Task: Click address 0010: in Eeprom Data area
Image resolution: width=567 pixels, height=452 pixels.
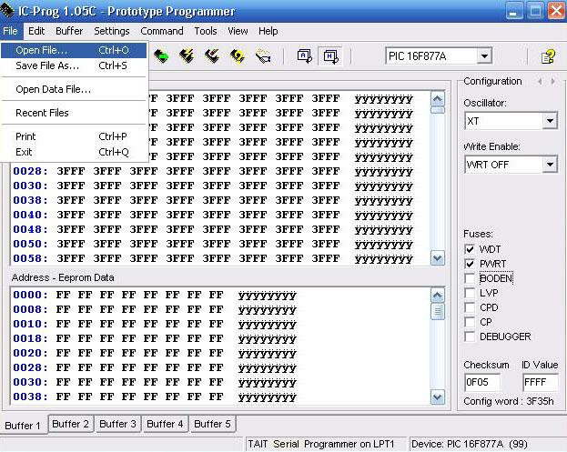Action: pos(30,324)
